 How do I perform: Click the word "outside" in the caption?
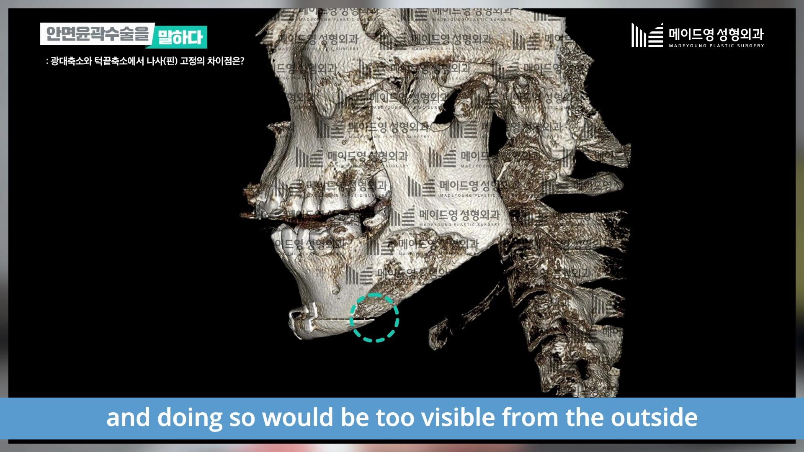tap(654, 418)
